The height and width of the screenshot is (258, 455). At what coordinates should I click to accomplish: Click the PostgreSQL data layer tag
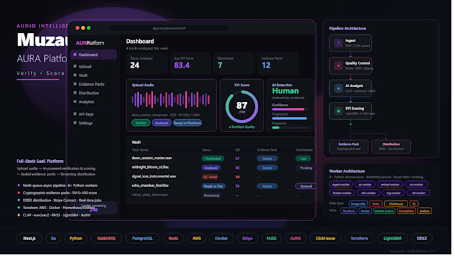[359, 204]
